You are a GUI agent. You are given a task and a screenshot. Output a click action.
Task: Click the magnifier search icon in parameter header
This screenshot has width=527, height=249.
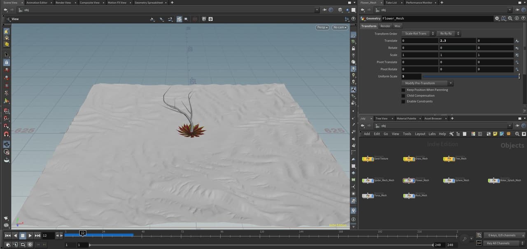click(x=510, y=19)
